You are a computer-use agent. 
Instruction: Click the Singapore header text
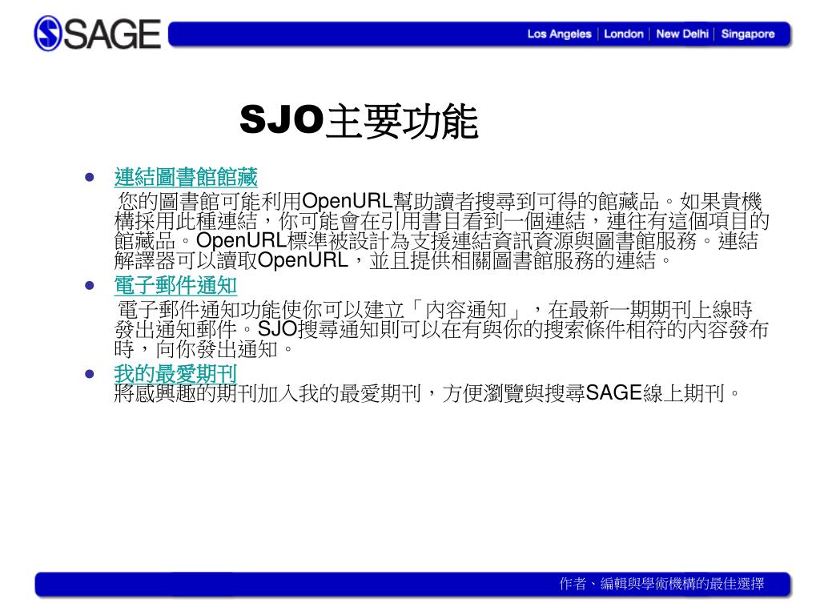[747, 34]
